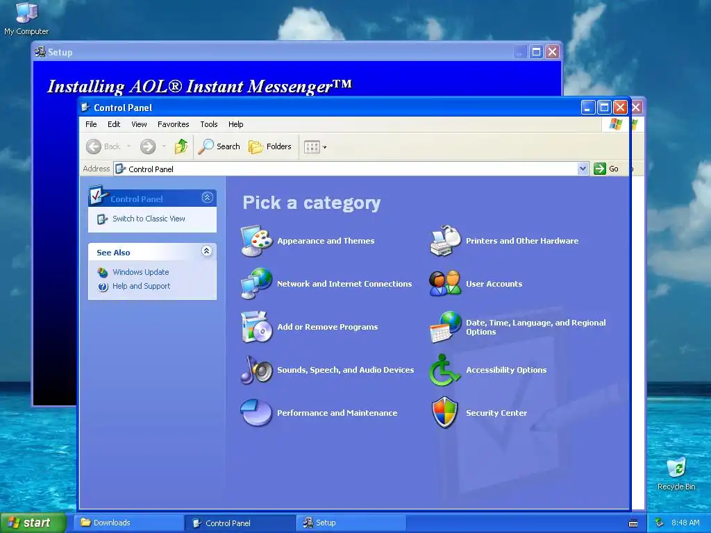Screen dimensions: 711x533
Task: Click the User Accounts text link
Action: (x=494, y=284)
